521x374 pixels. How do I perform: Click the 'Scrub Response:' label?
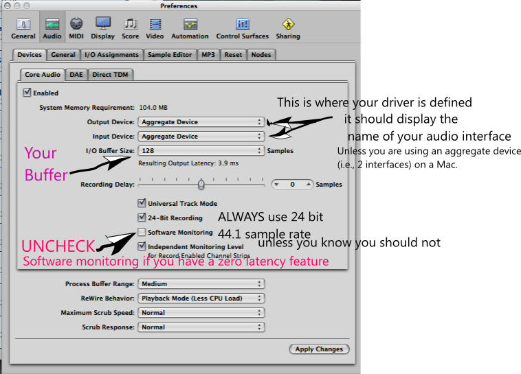pos(109,327)
